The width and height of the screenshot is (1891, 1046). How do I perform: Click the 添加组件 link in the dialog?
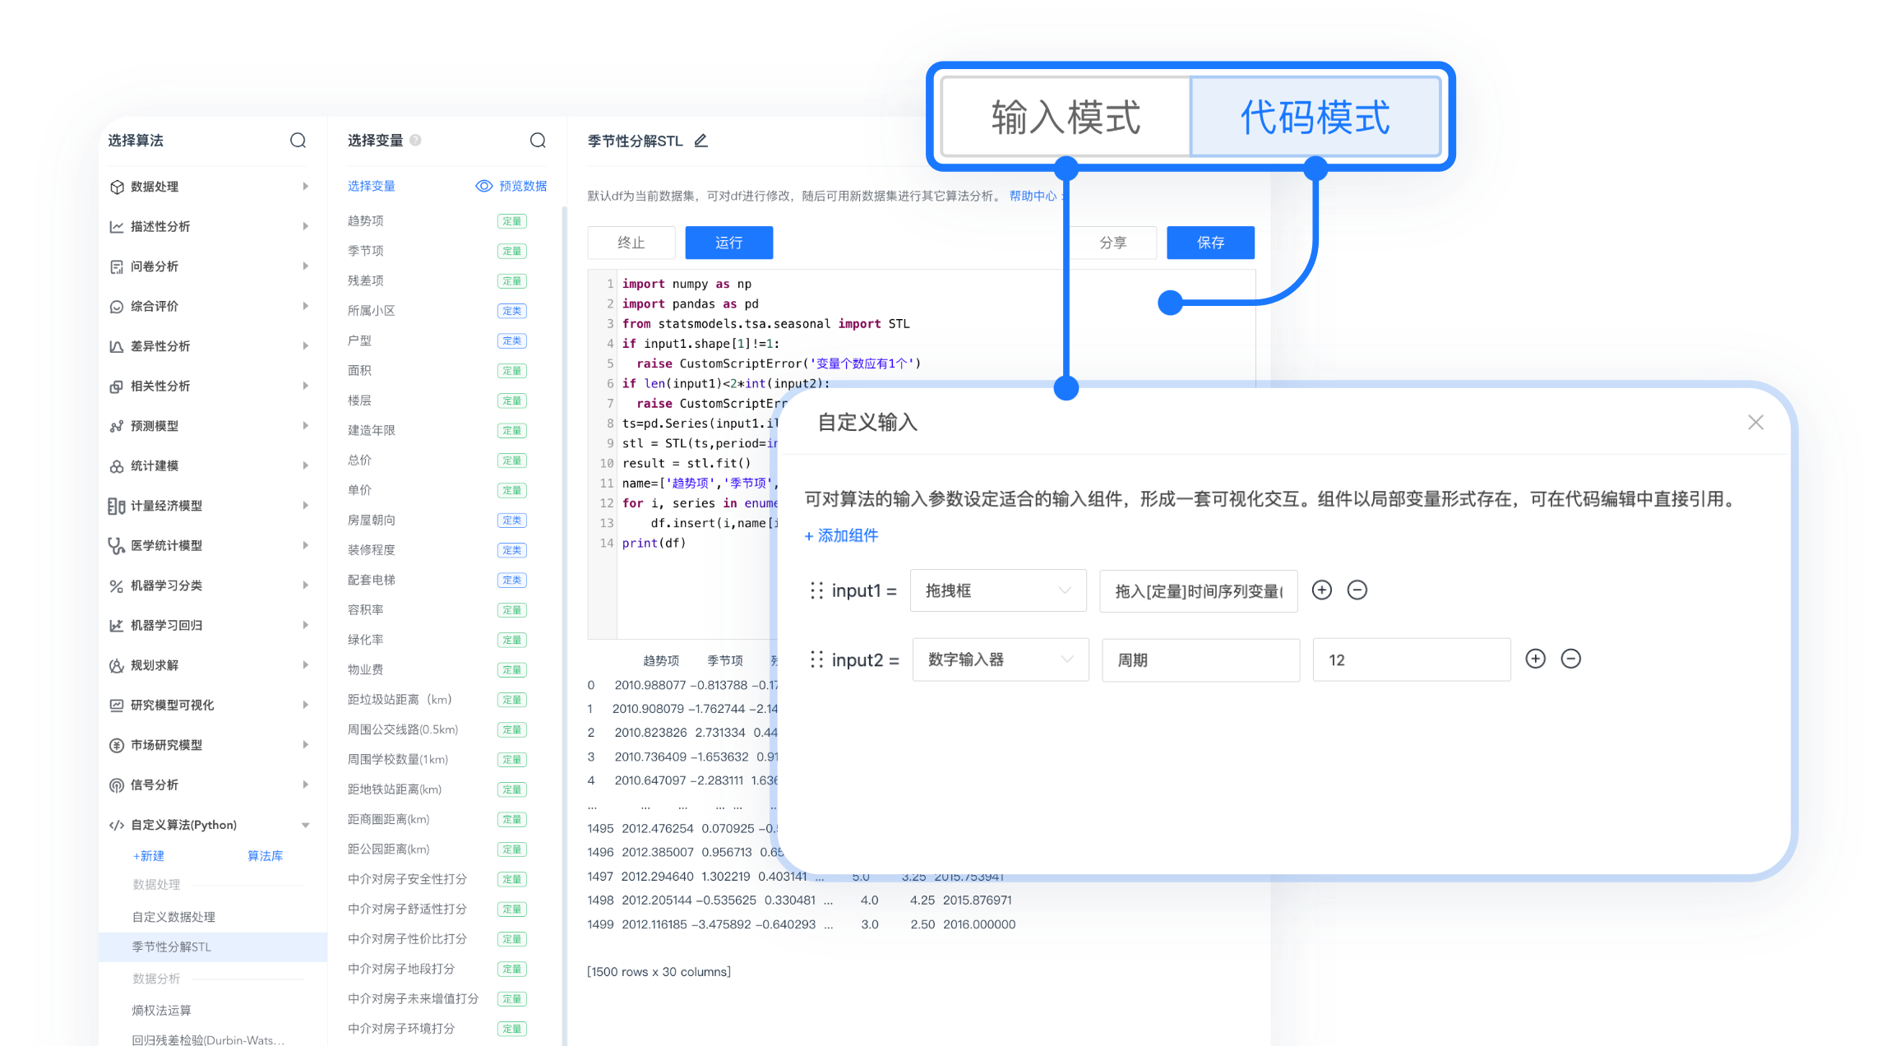click(x=841, y=535)
